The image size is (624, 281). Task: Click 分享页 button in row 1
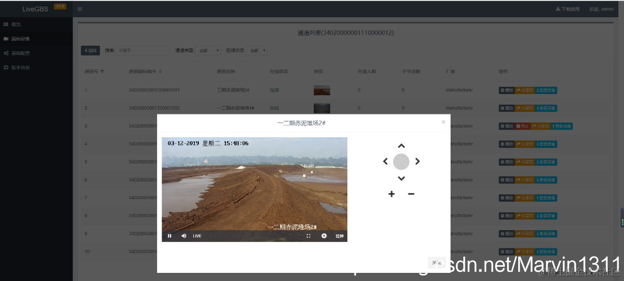[525, 90]
